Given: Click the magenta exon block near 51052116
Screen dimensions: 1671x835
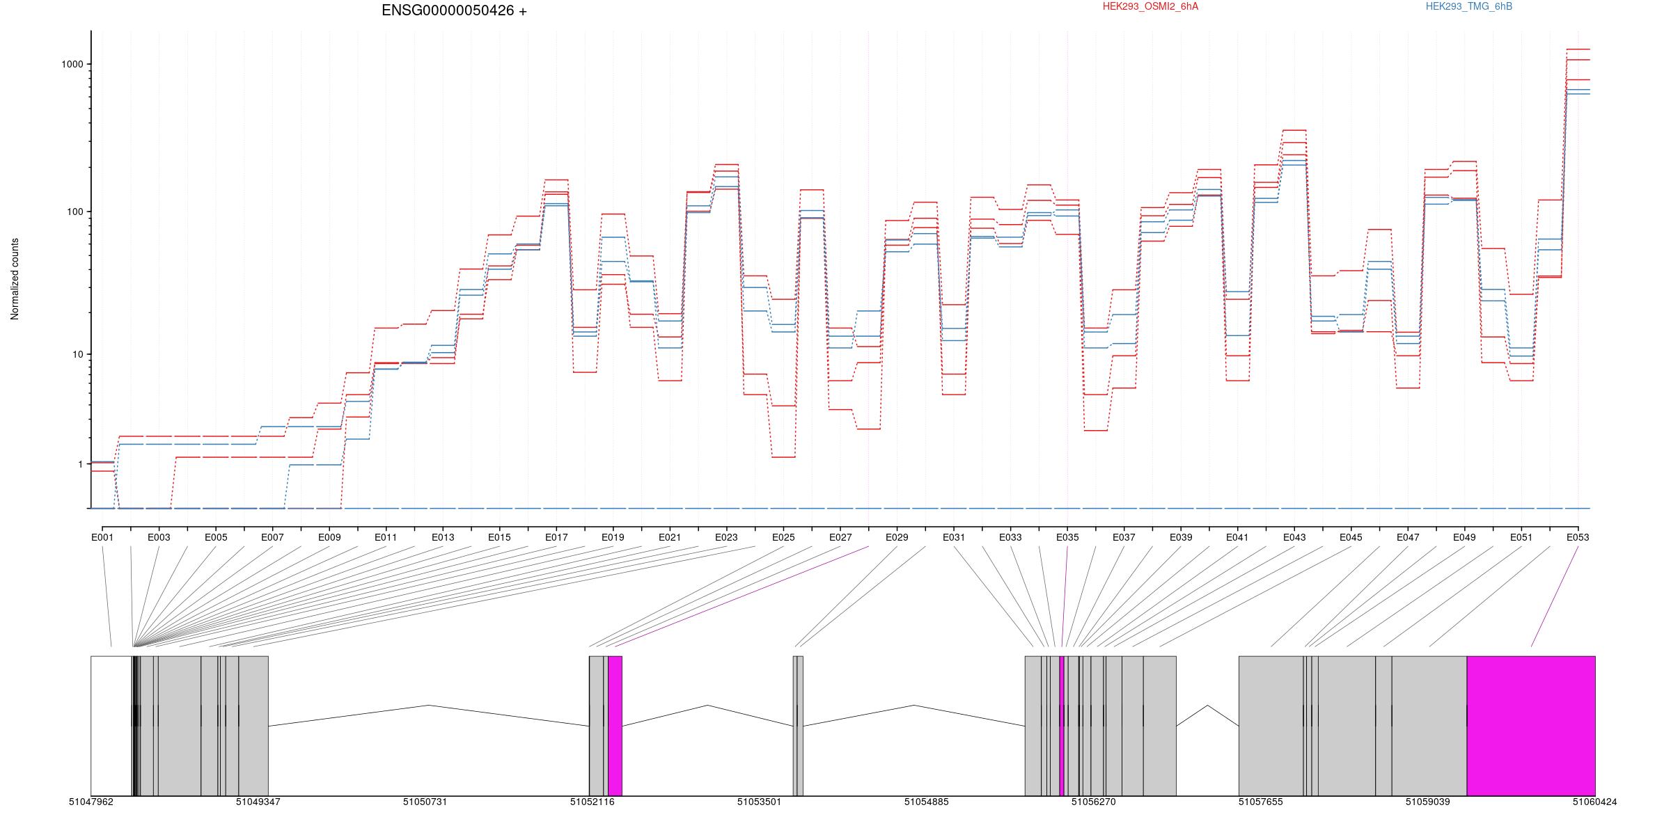Looking at the screenshot, I should click(615, 726).
